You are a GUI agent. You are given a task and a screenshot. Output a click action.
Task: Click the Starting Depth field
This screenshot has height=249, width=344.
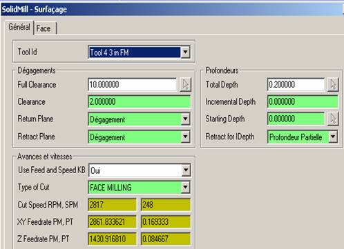pos(296,119)
